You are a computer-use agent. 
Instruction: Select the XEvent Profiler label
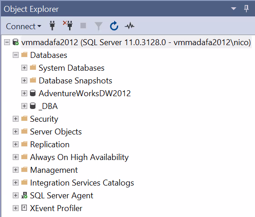click(56, 208)
